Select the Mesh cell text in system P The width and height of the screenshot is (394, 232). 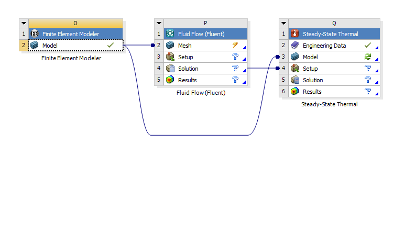click(184, 46)
